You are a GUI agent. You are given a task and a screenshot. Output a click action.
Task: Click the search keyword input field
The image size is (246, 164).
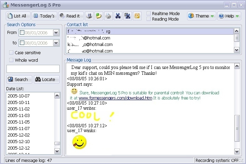click(33, 69)
